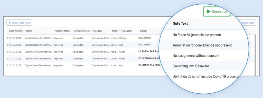Image resolution: width=263 pixels, height=98 pixels.
Task: Click the Flag Colour column header
Action: tap(126, 31)
